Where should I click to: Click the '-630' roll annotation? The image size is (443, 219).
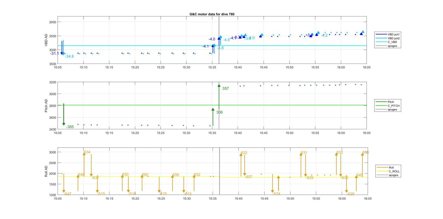(344, 178)
